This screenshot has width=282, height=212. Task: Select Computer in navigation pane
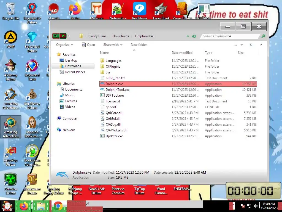pyautogui.click(x=67, y=118)
